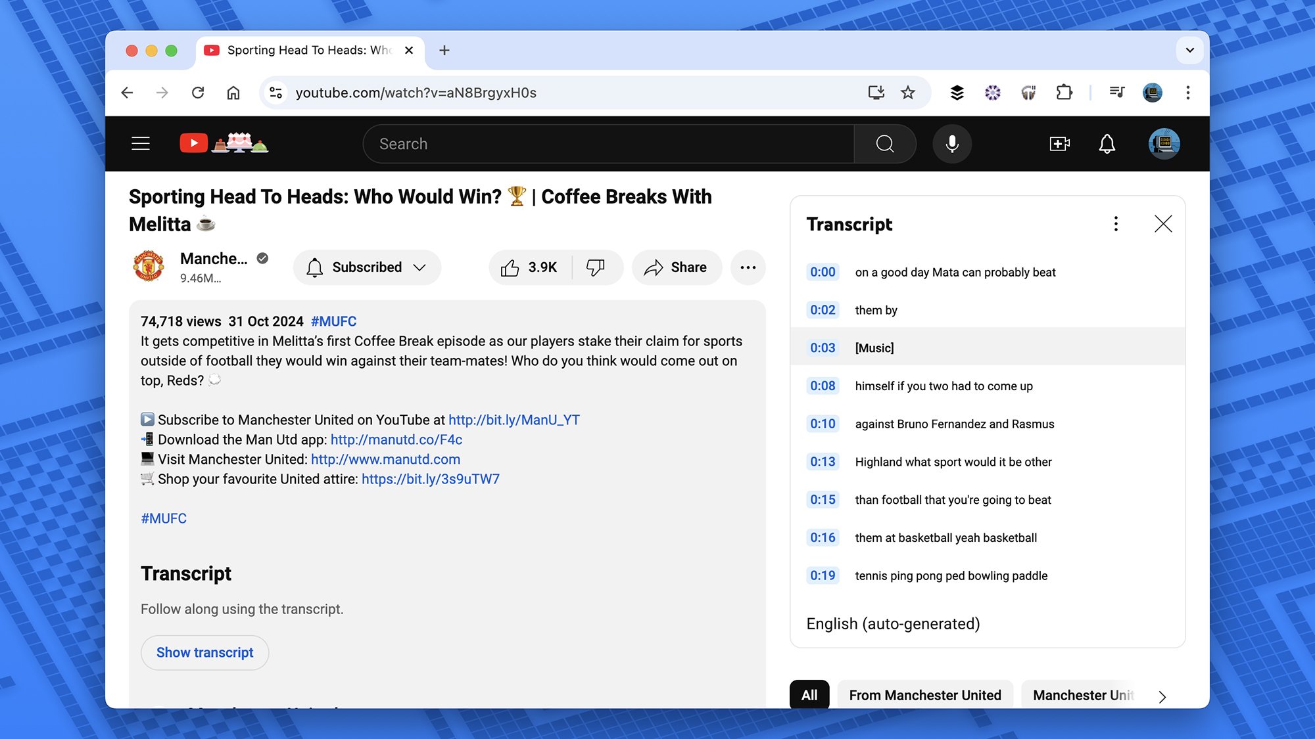Screen dimensions: 1315x739
Task: Install app icon in the address bar
Action: pos(876,93)
